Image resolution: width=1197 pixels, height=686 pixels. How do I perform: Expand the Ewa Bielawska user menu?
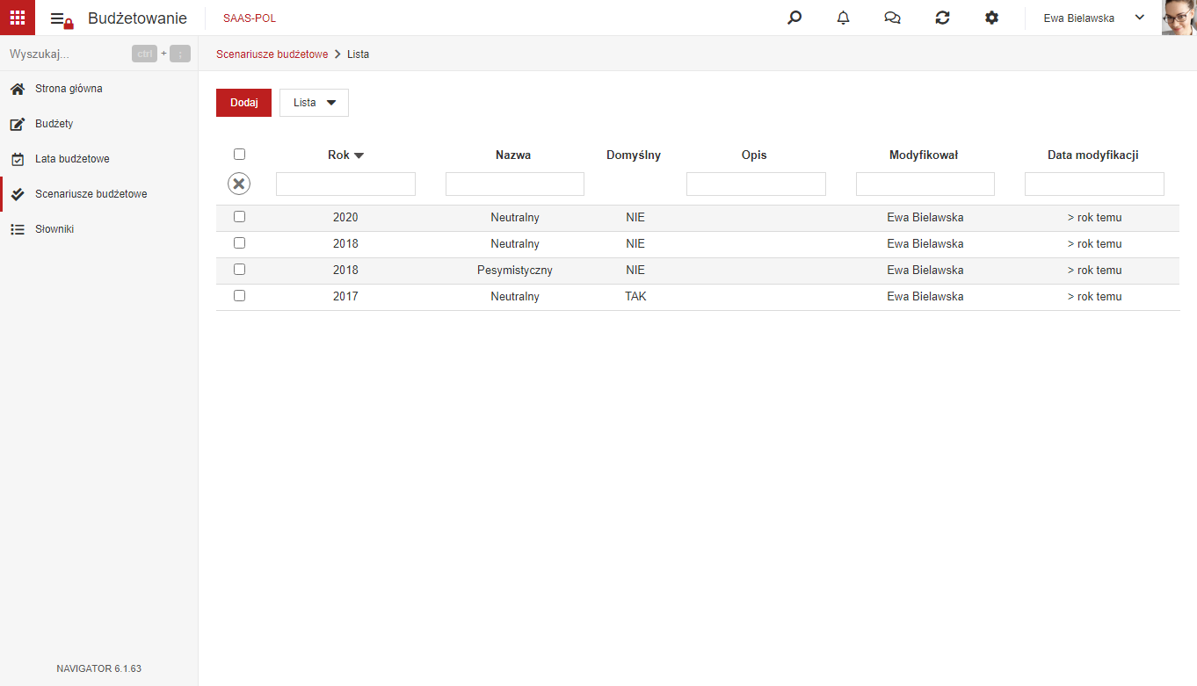click(1094, 18)
